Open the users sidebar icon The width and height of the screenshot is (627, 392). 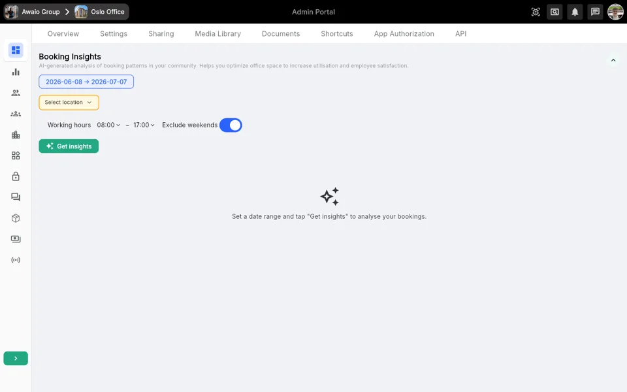click(16, 93)
